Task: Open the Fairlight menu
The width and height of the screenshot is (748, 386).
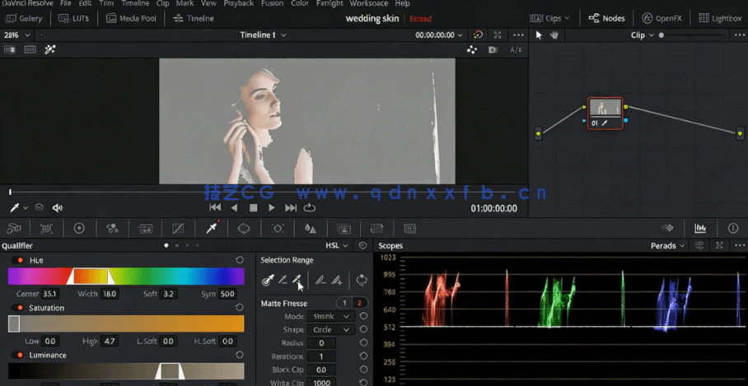Action: (330, 3)
